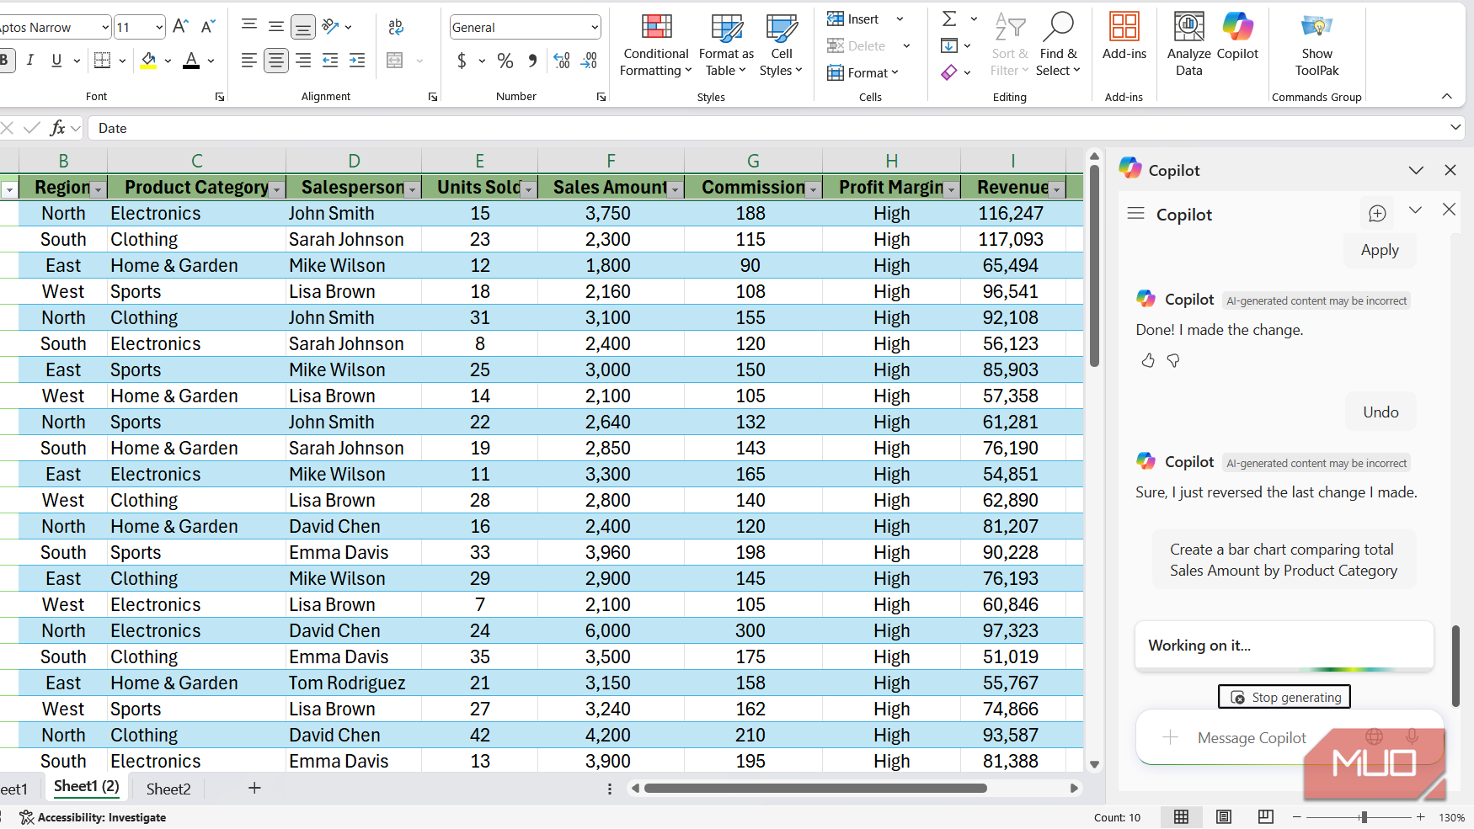Open Conditional Formatting menu
The width and height of the screenshot is (1474, 829).
pyautogui.click(x=656, y=45)
